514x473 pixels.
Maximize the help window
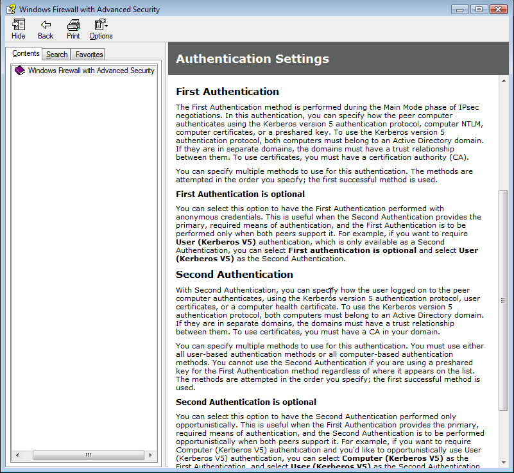point(479,9)
